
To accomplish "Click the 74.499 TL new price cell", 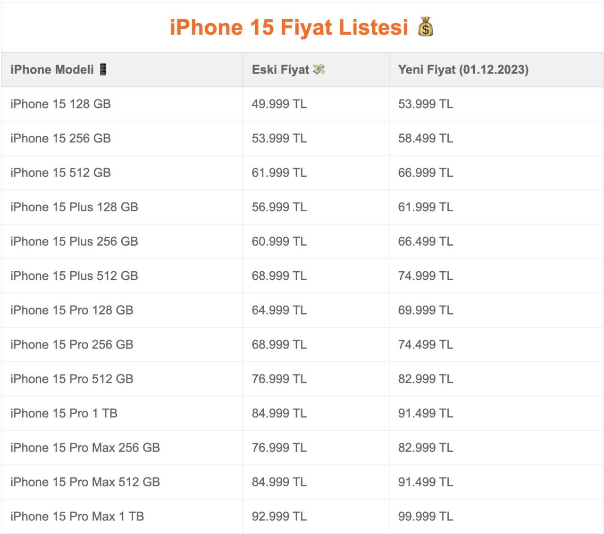I will 425,345.
